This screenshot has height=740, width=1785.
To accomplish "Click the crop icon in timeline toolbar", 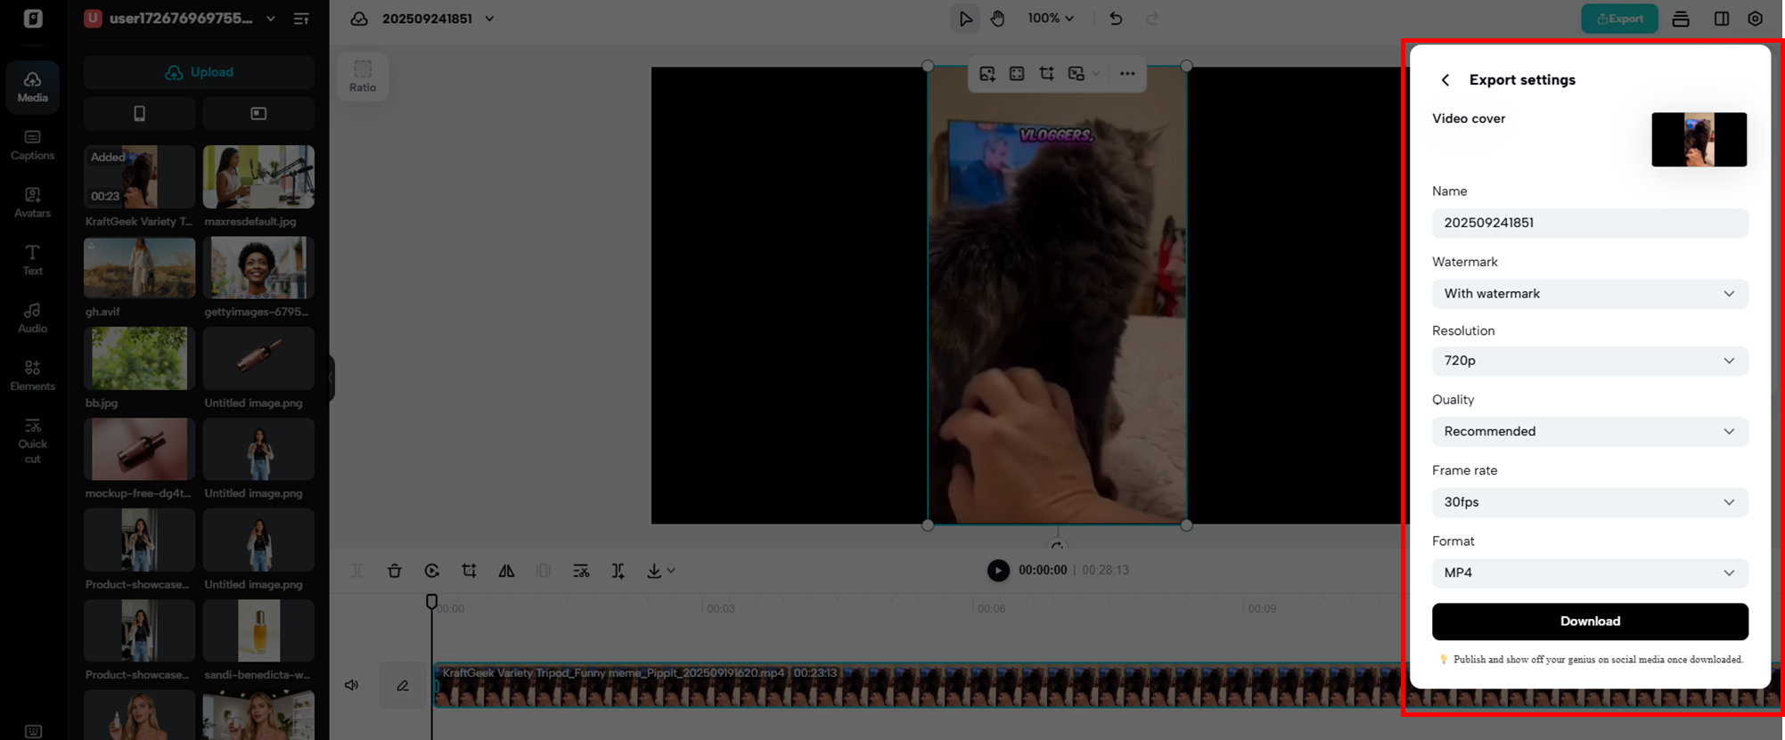I will [x=469, y=571].
